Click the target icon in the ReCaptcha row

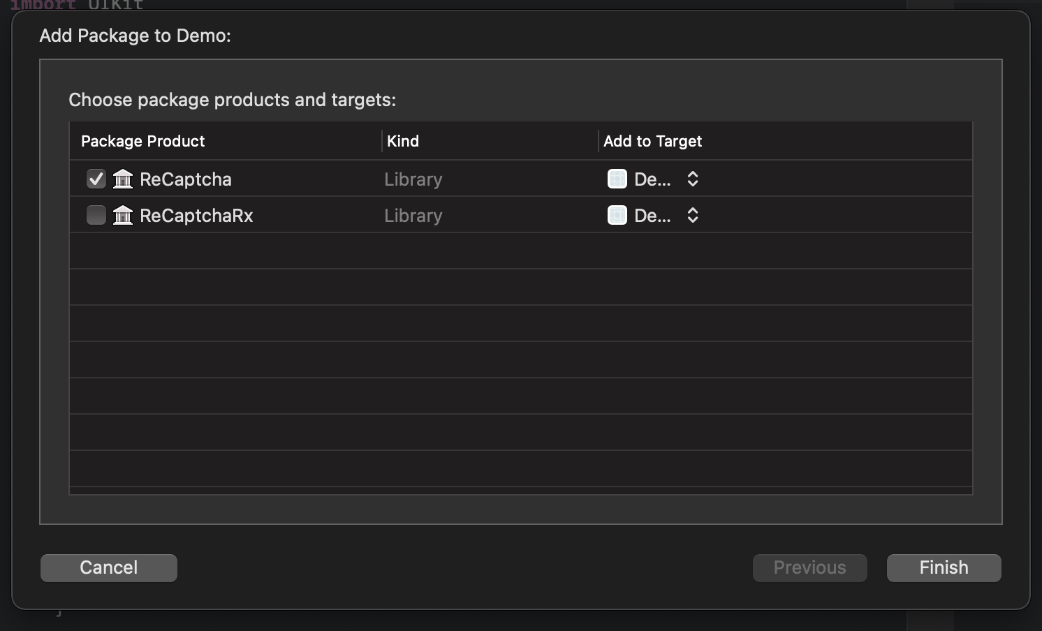click(x=617, y=179)
